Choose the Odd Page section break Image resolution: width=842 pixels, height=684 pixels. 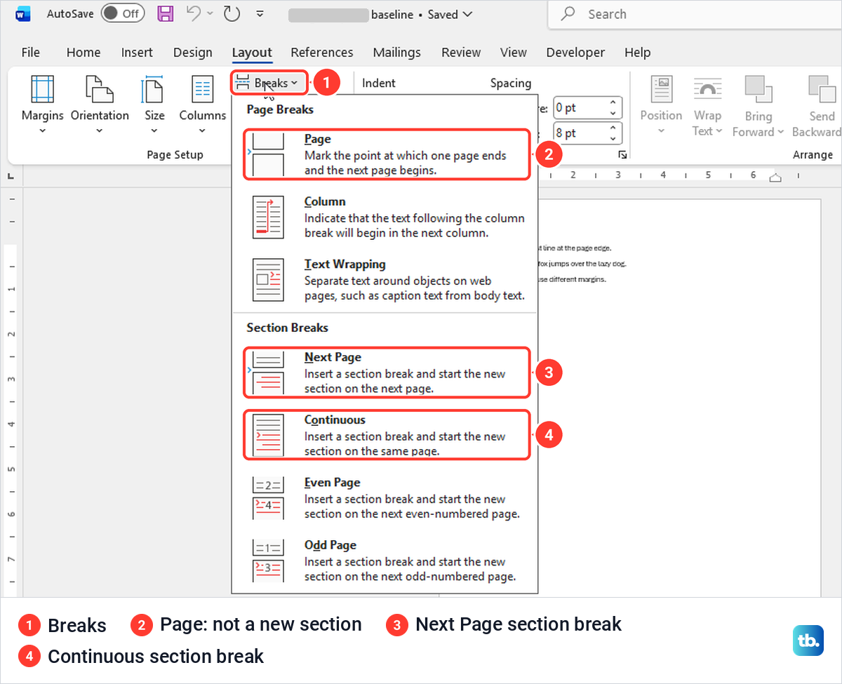click(387, 560)
